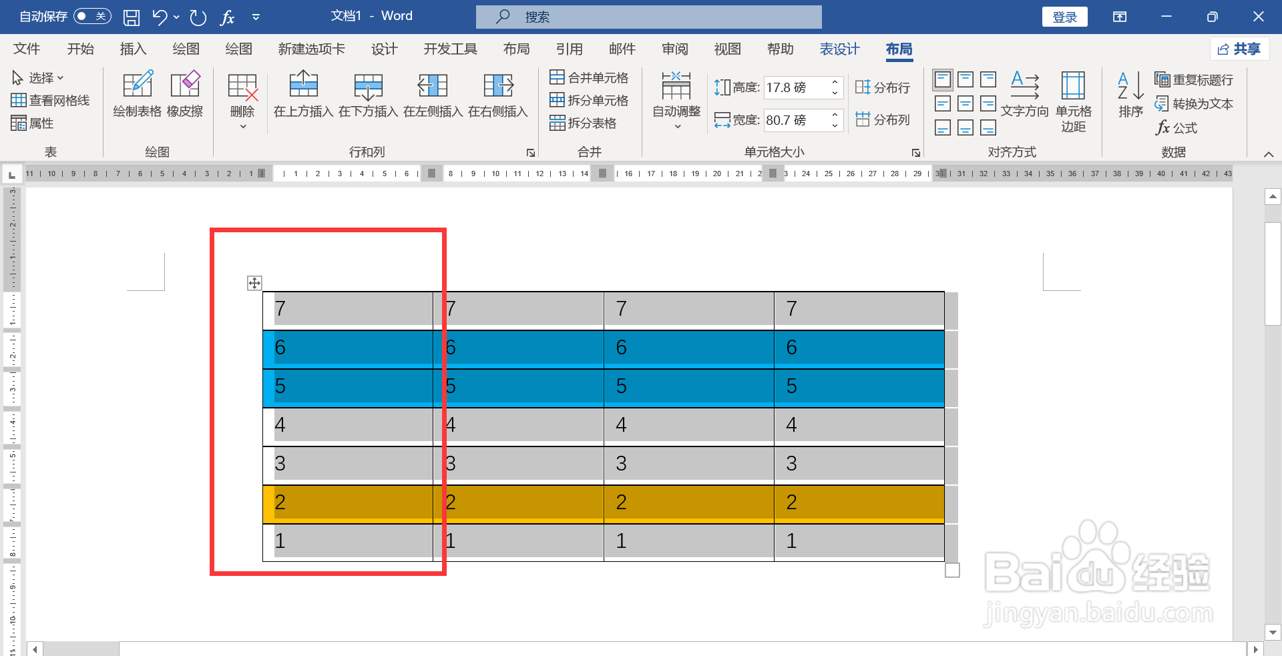The width and height of the screenshot is (1282, 656).
Task: Click the 登录 sign-in button
Action: (1064, 17)
